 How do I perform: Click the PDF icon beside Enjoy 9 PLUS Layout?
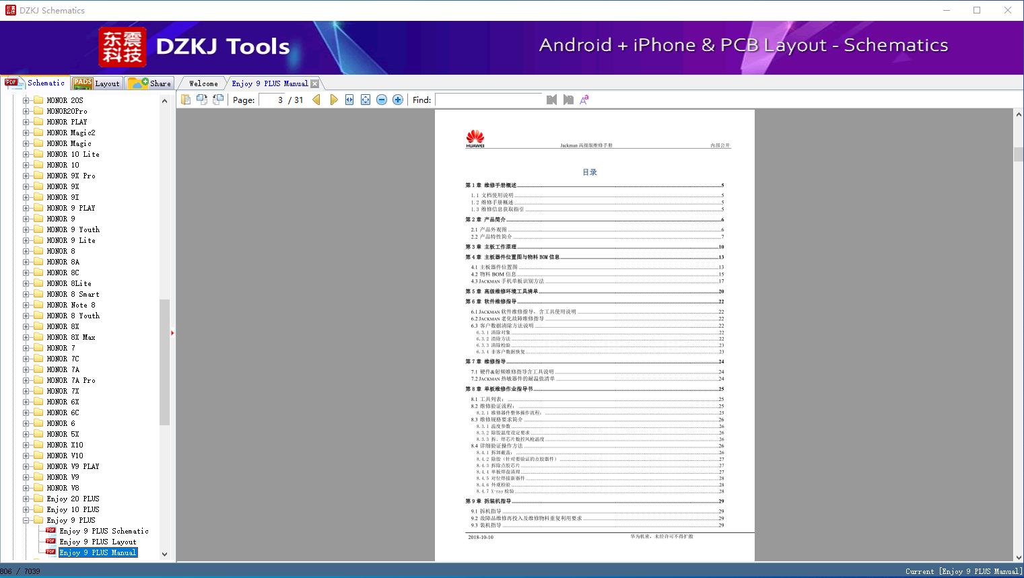click(x=50, y=541)
